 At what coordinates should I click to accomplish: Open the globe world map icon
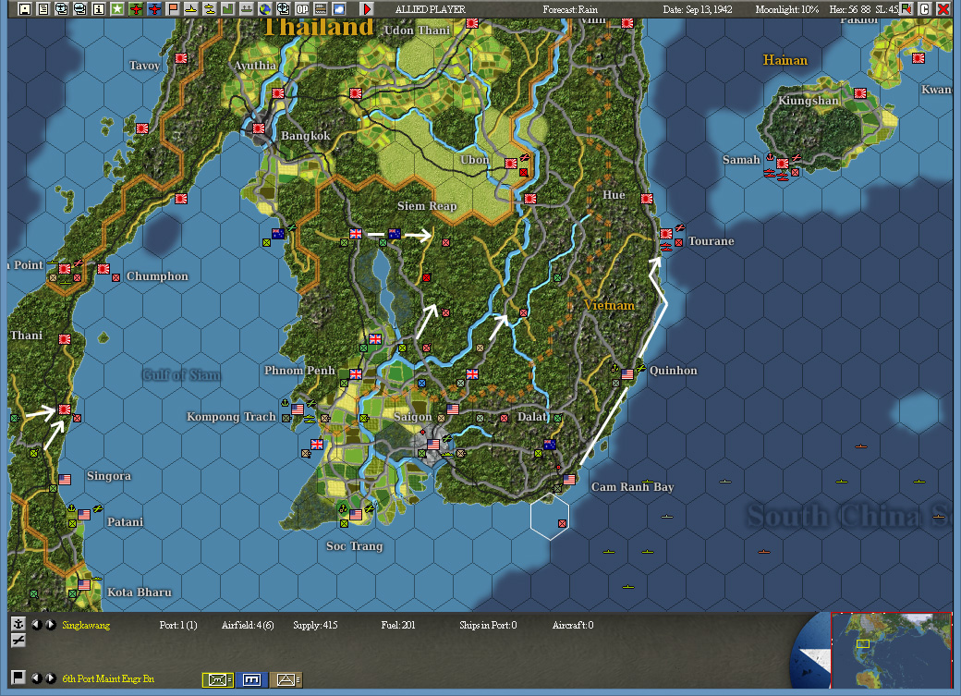point(265,8)
